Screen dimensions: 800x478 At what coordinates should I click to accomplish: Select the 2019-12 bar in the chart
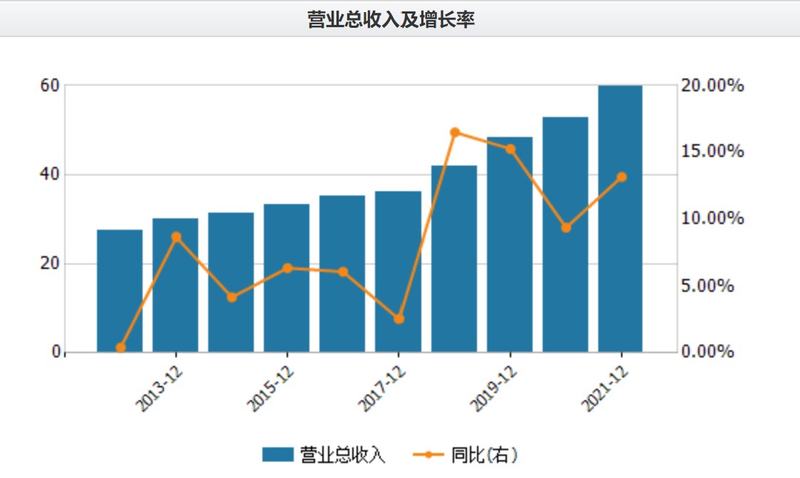point(509,243)
